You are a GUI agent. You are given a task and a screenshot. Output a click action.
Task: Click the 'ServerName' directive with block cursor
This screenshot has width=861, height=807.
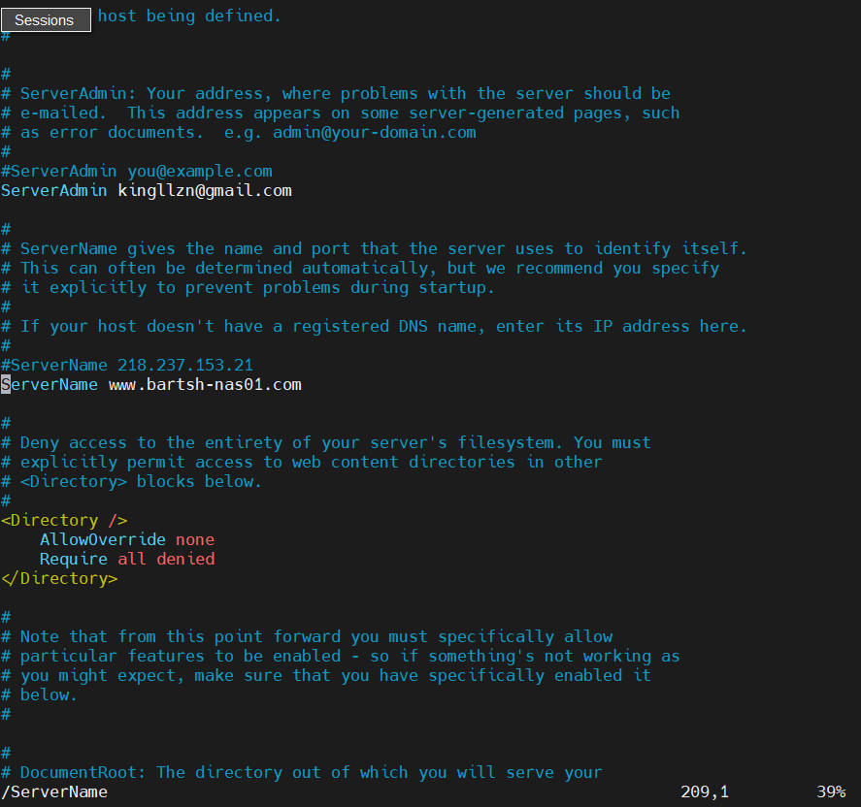pyautogui.click(x=50, y=384)
